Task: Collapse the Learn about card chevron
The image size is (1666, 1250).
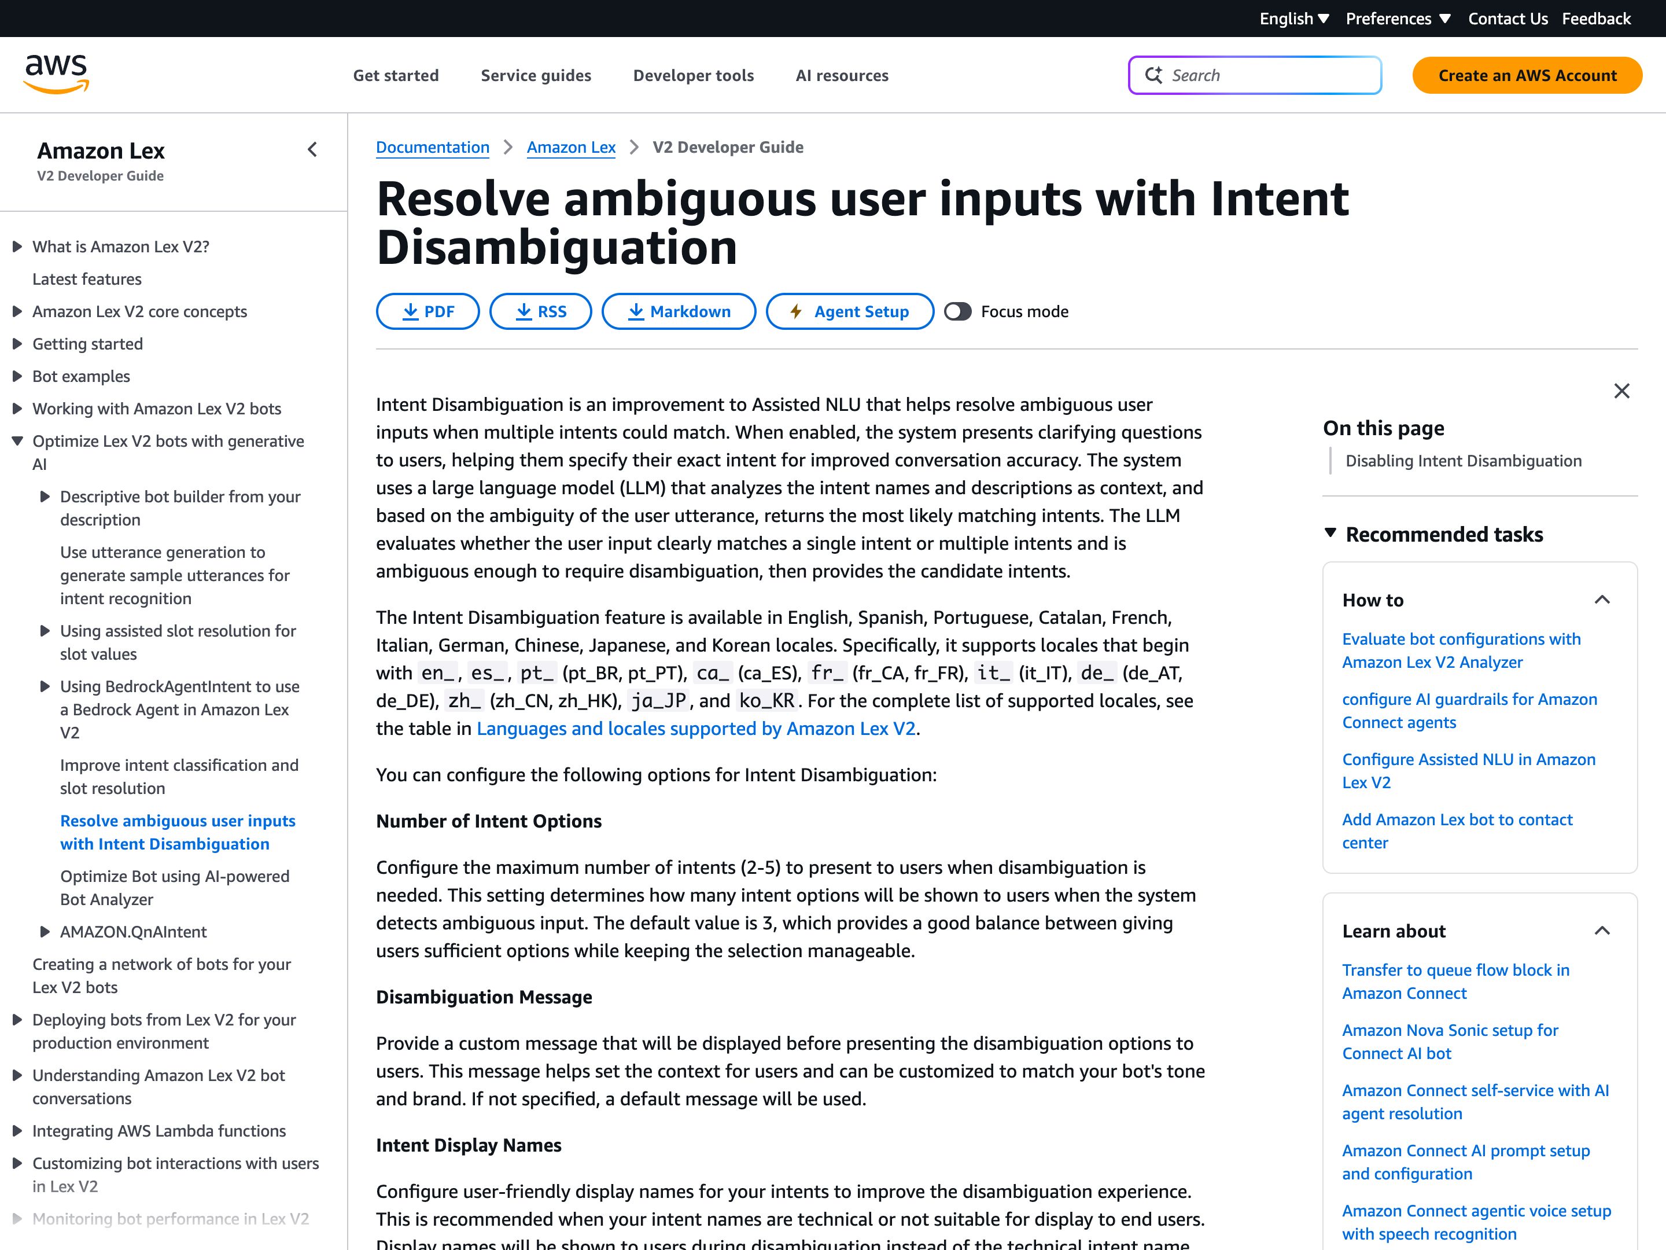Action: pyautogui.click(x=1602, y=931)
